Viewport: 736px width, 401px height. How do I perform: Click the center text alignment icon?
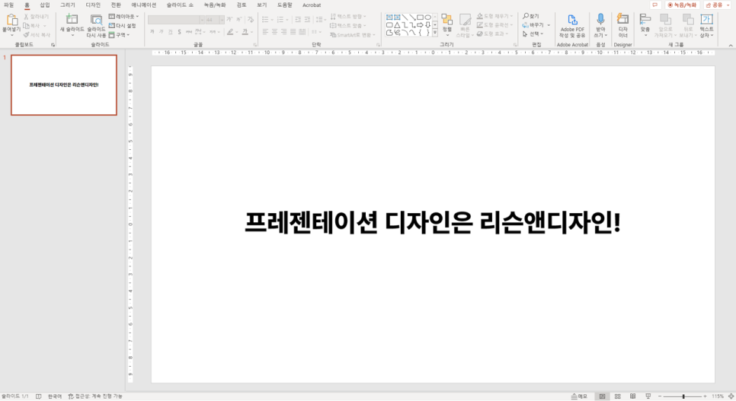pyautogui.click(x=274, y=32)
